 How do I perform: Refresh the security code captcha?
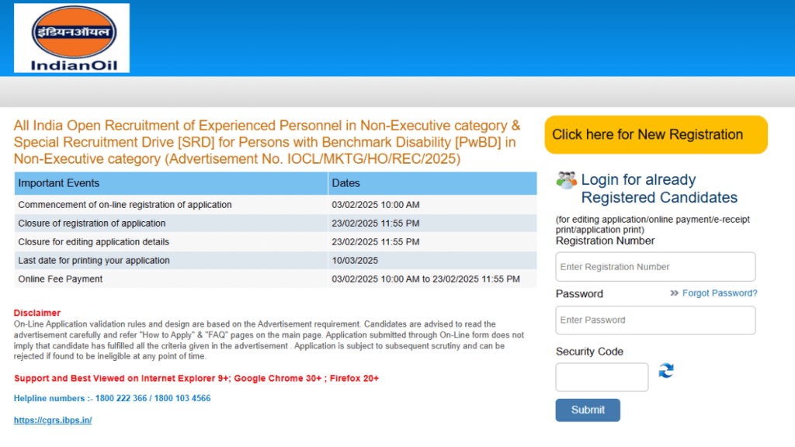(666, 371)
